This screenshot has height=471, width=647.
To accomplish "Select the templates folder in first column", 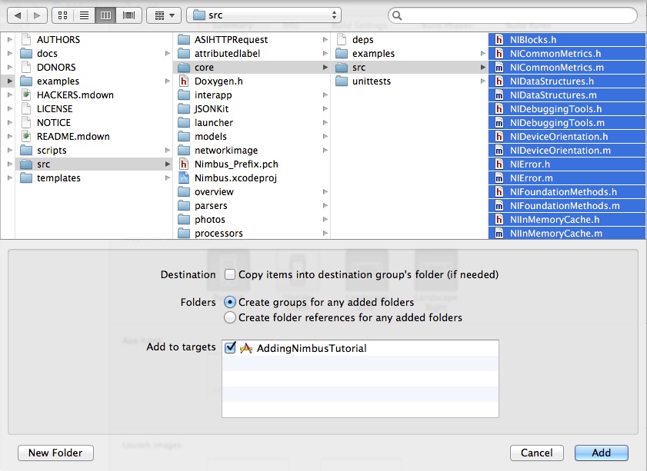I will (58, 178).
